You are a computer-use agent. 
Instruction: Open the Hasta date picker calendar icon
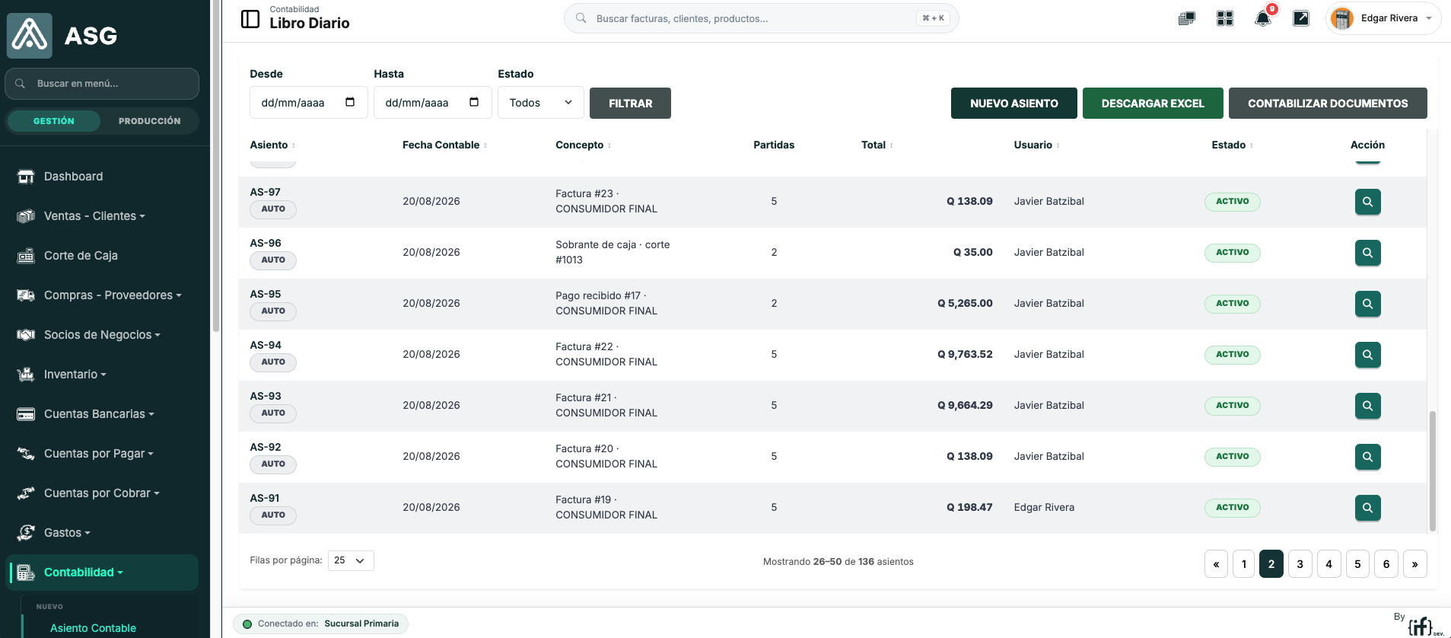[474, 102]
